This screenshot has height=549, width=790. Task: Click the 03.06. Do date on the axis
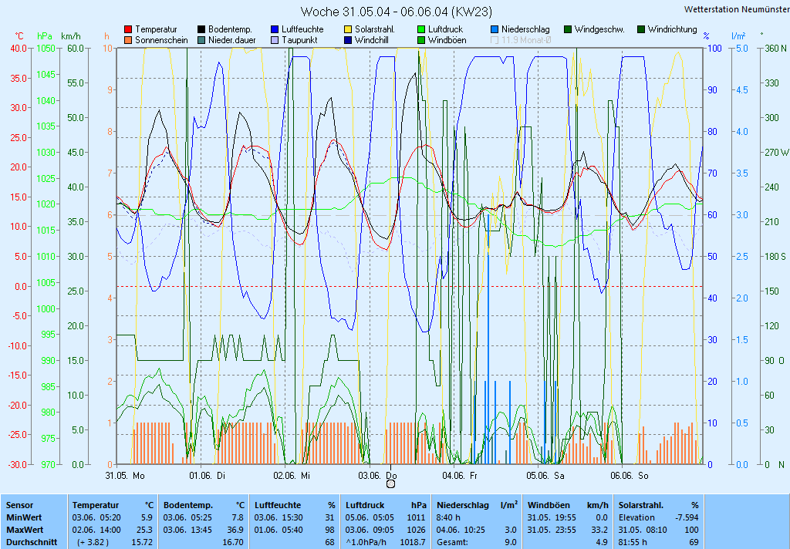pyautogui.click(x=380, y=475)
